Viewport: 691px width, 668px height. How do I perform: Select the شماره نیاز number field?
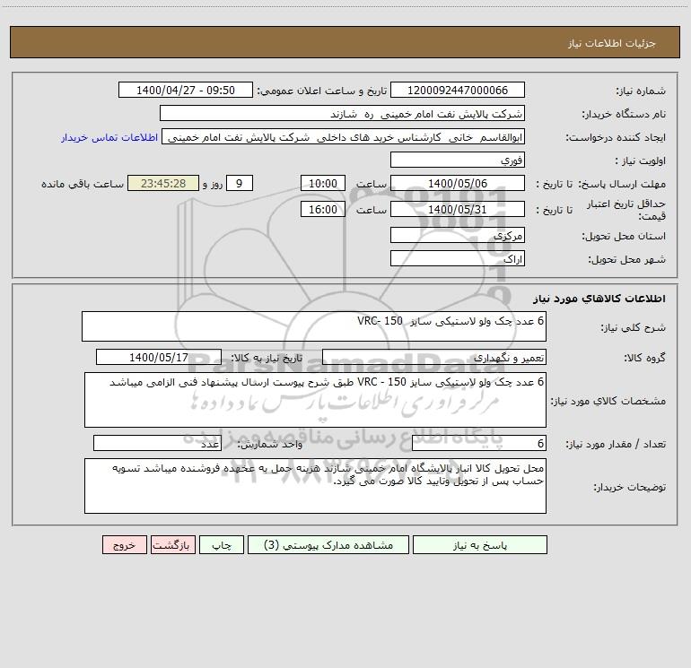[x=458, y=91]
